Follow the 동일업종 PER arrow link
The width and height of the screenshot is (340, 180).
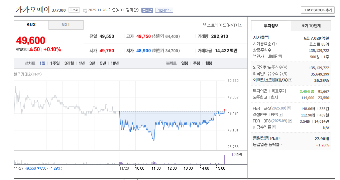(x=280, y=138)
